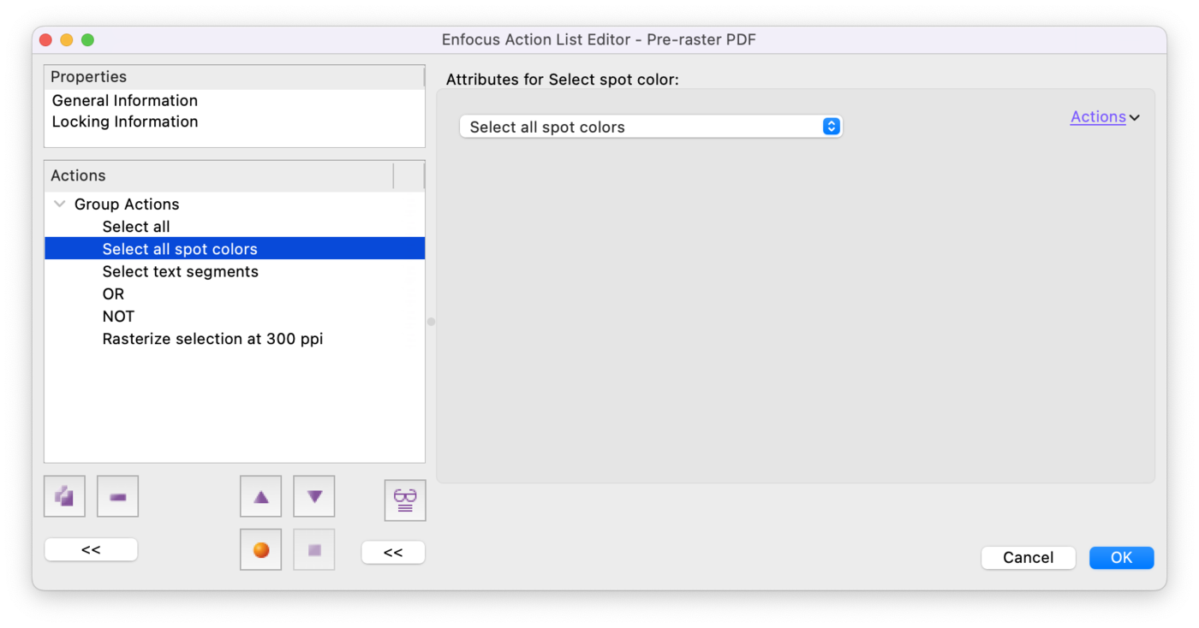
Task: Click the panel splitter handle dot
Action: [x=431, y=322]
